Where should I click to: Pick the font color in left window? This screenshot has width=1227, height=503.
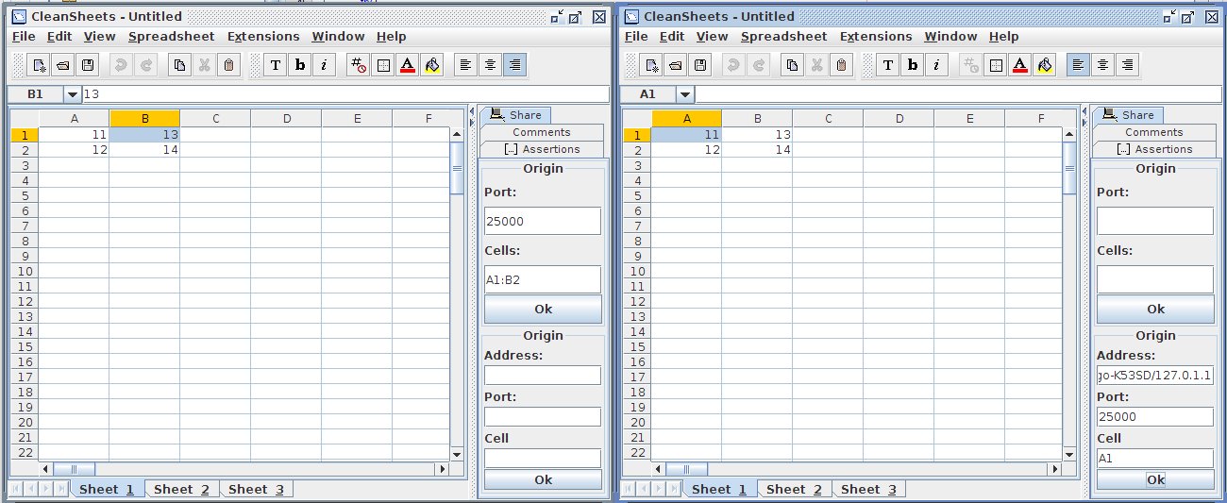coord(407,65)
